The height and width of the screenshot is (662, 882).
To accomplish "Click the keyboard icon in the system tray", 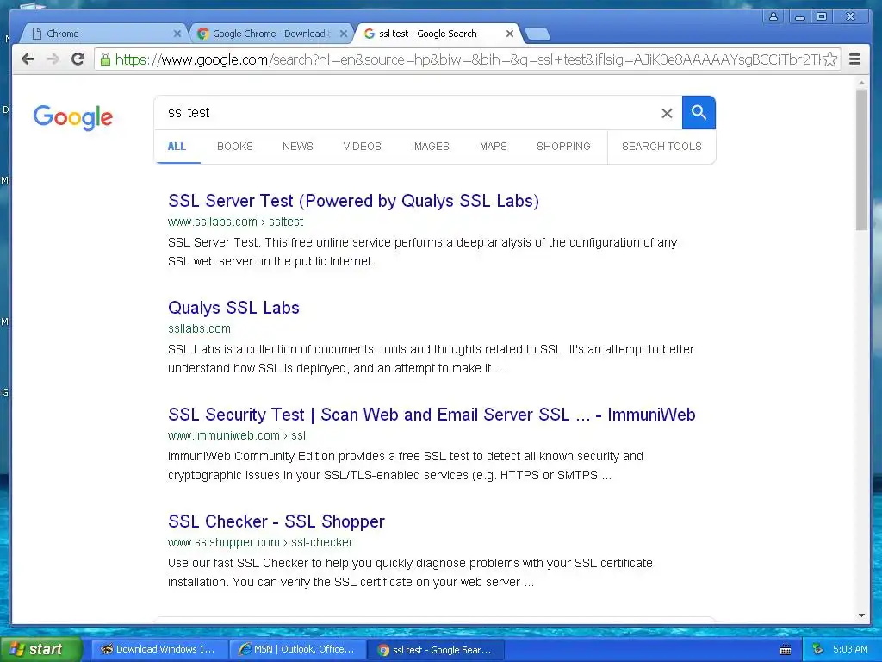I will (x=786, y=650).
